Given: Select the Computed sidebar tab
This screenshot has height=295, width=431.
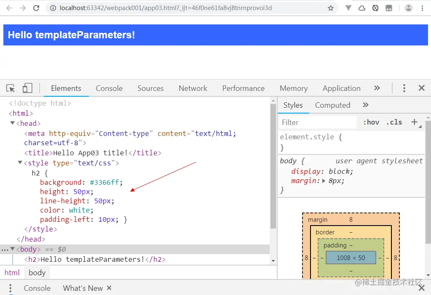Looking at the screenshot, I should point(332,105).
